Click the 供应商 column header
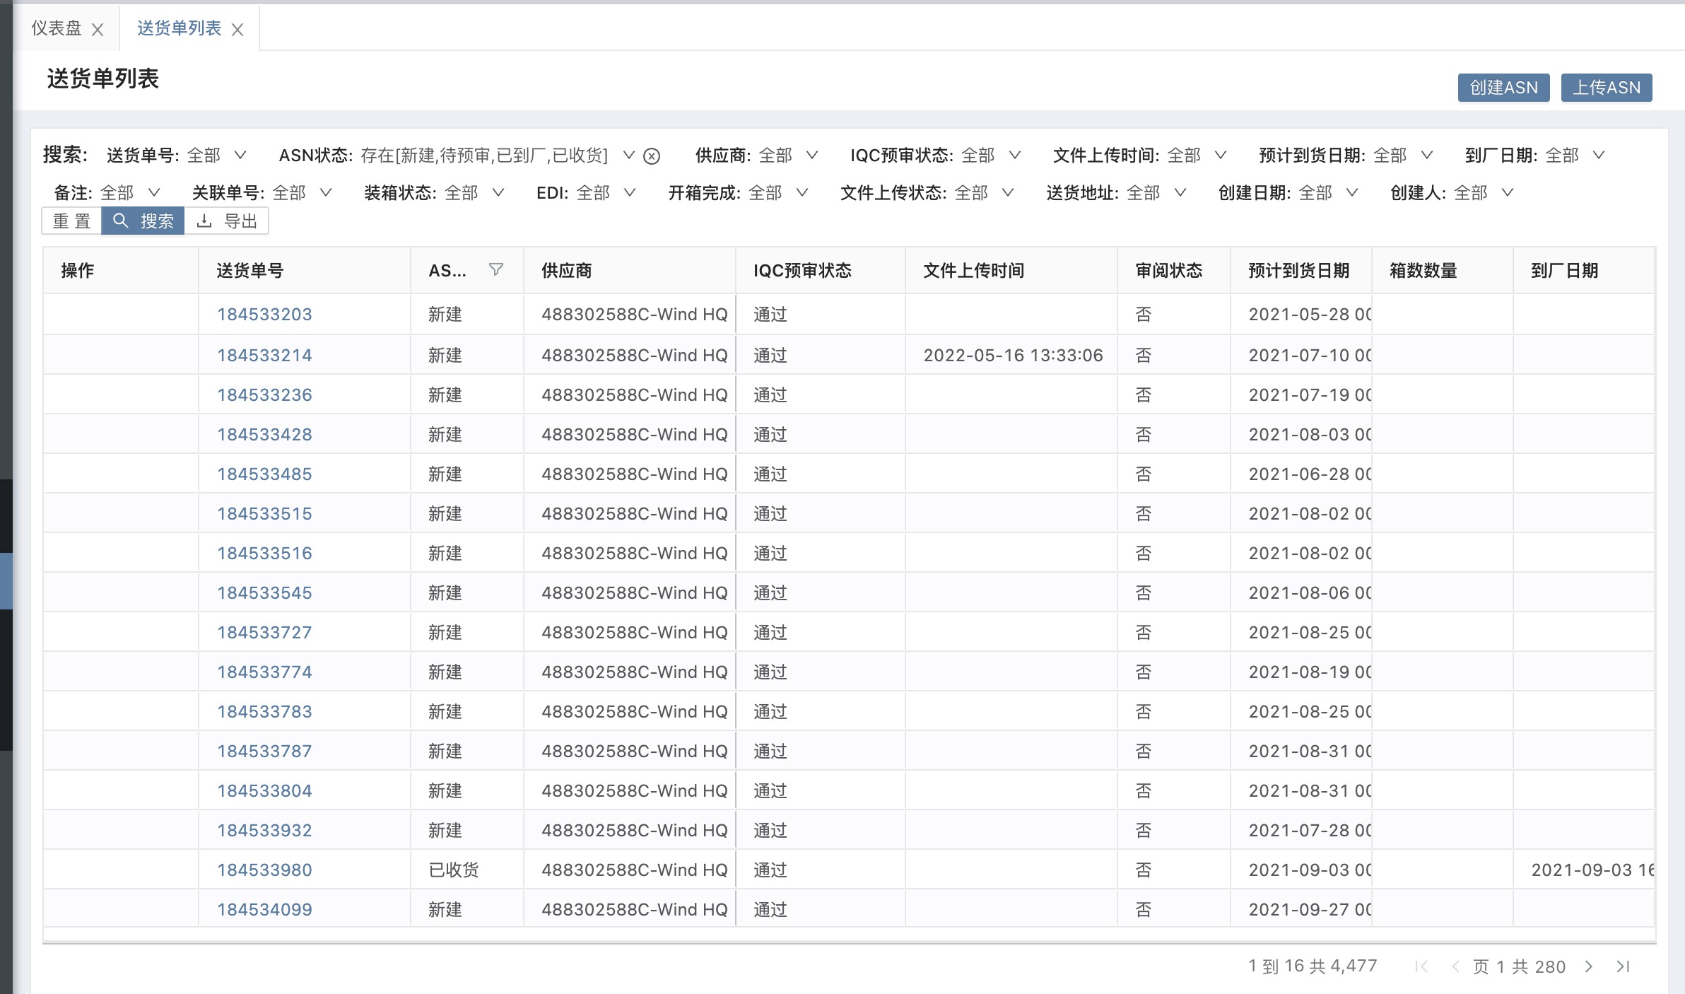Image resolution: width=1685 pixels, height=994 pixels. (x=630, y=270)
